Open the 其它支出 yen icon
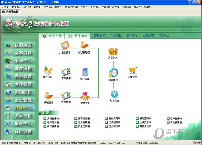The image size is (202, 145). click(114, 94)
